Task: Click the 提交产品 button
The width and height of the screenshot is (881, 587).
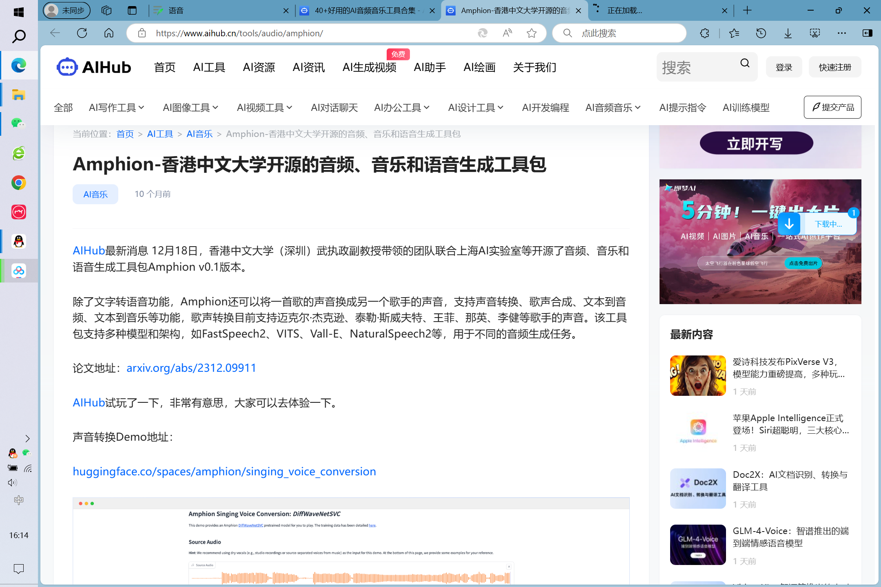Action: pyautogui.click(x=832, y=107)
